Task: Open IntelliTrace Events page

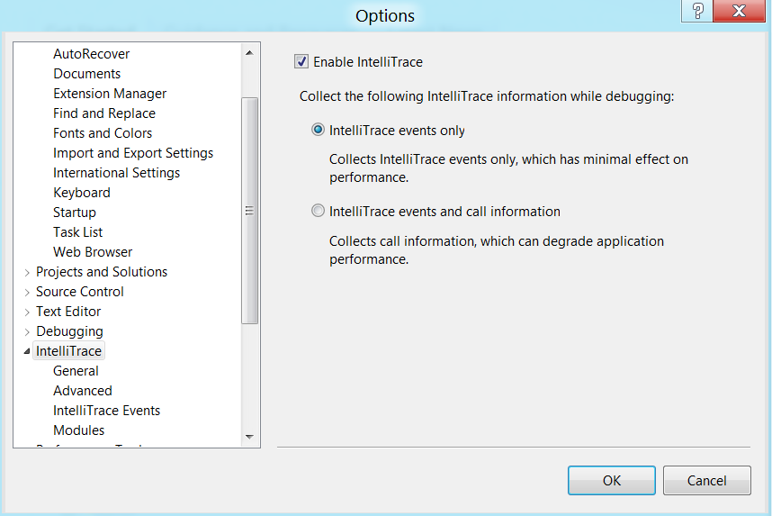Action: pyautogui.click(x=106, y=410)
